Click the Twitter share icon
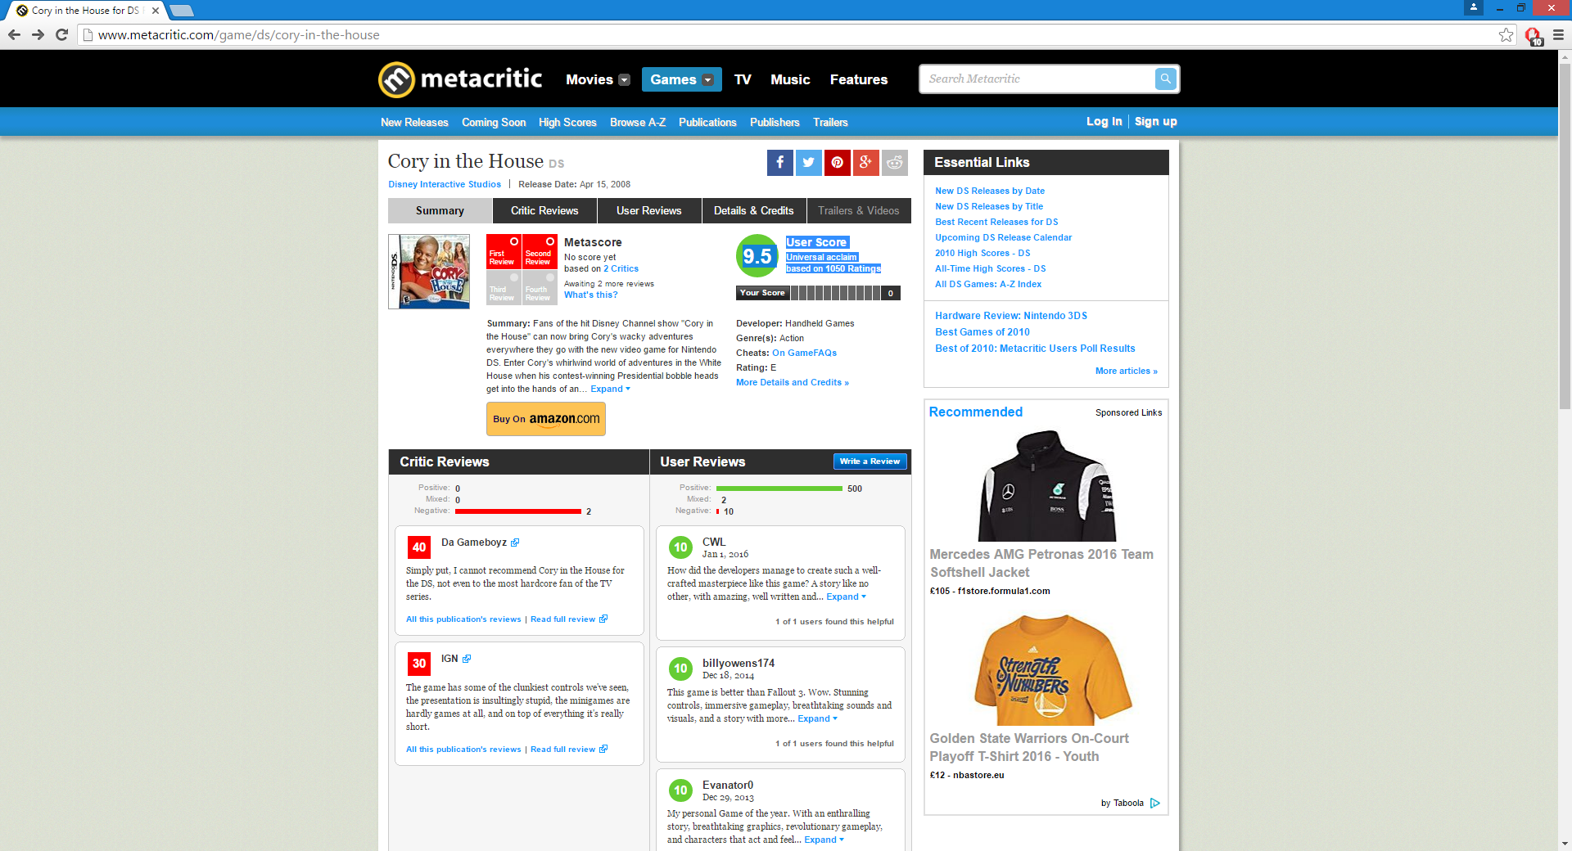 [x=808, y=163]
